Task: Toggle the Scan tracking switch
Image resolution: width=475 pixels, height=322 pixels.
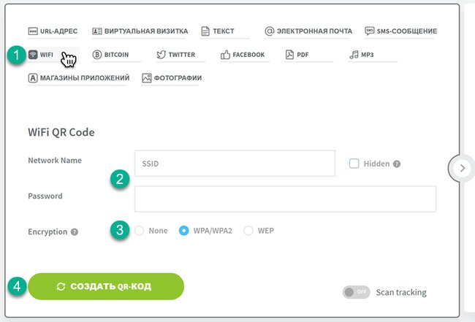Action: tap(357, 292)
